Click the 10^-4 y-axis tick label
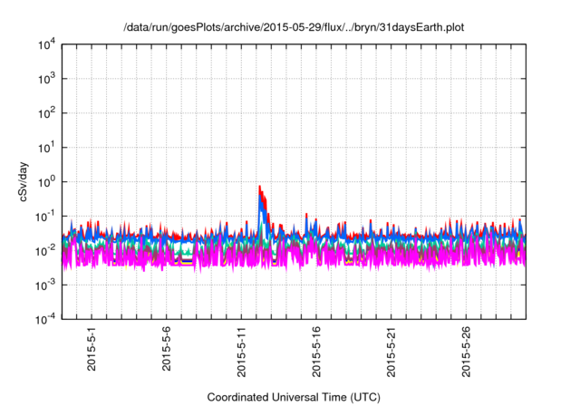580x406 pixels. point(44,319)
